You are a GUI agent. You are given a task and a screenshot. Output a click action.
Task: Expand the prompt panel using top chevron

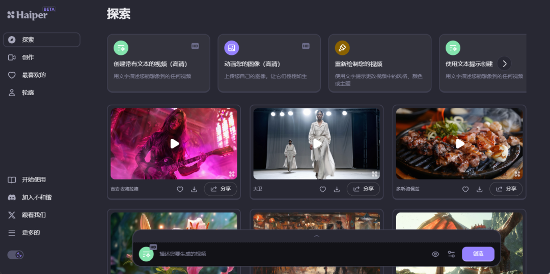point(316,236)
